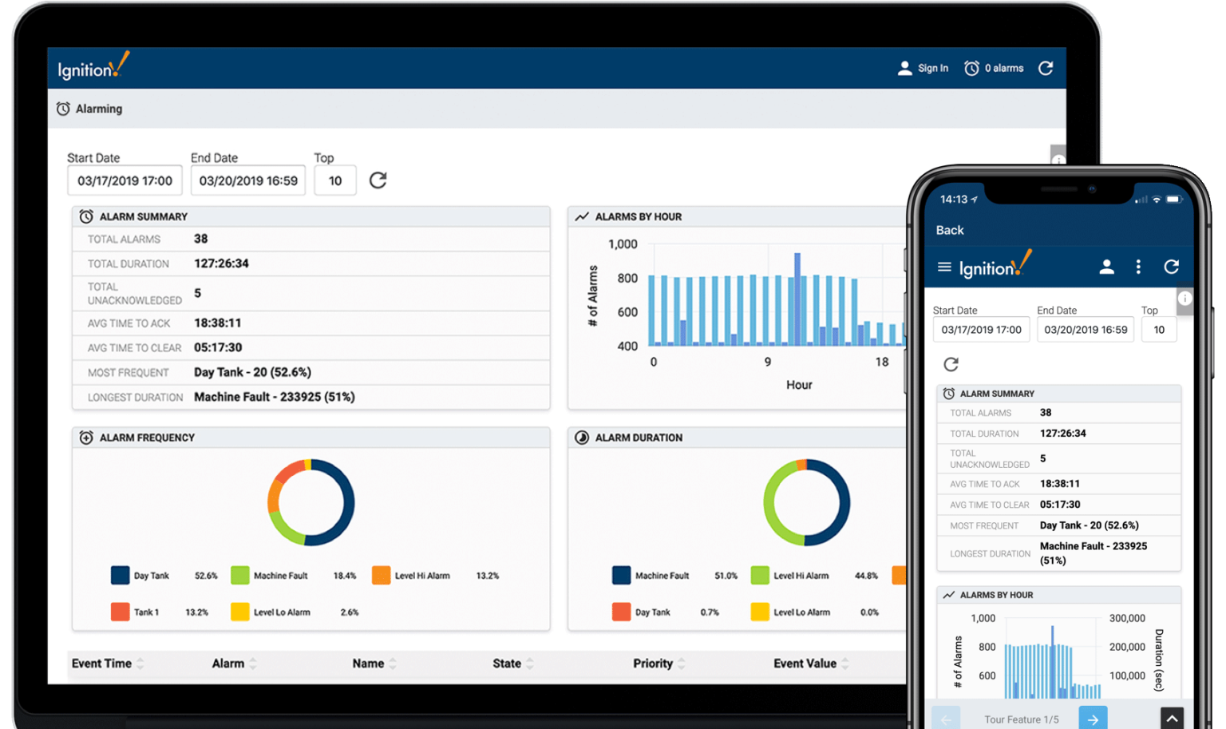
Task: Click the 0 alarms bell icon
Action: pyautogui.click(x=972, y=68)
